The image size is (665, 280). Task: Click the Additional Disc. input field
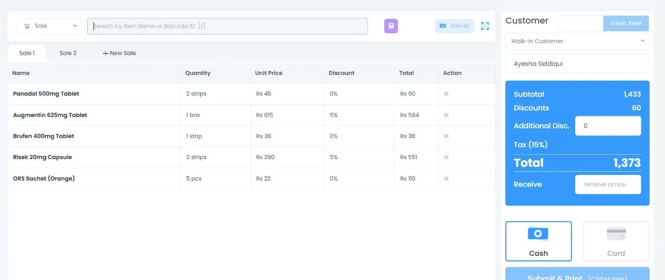(608, 126)
